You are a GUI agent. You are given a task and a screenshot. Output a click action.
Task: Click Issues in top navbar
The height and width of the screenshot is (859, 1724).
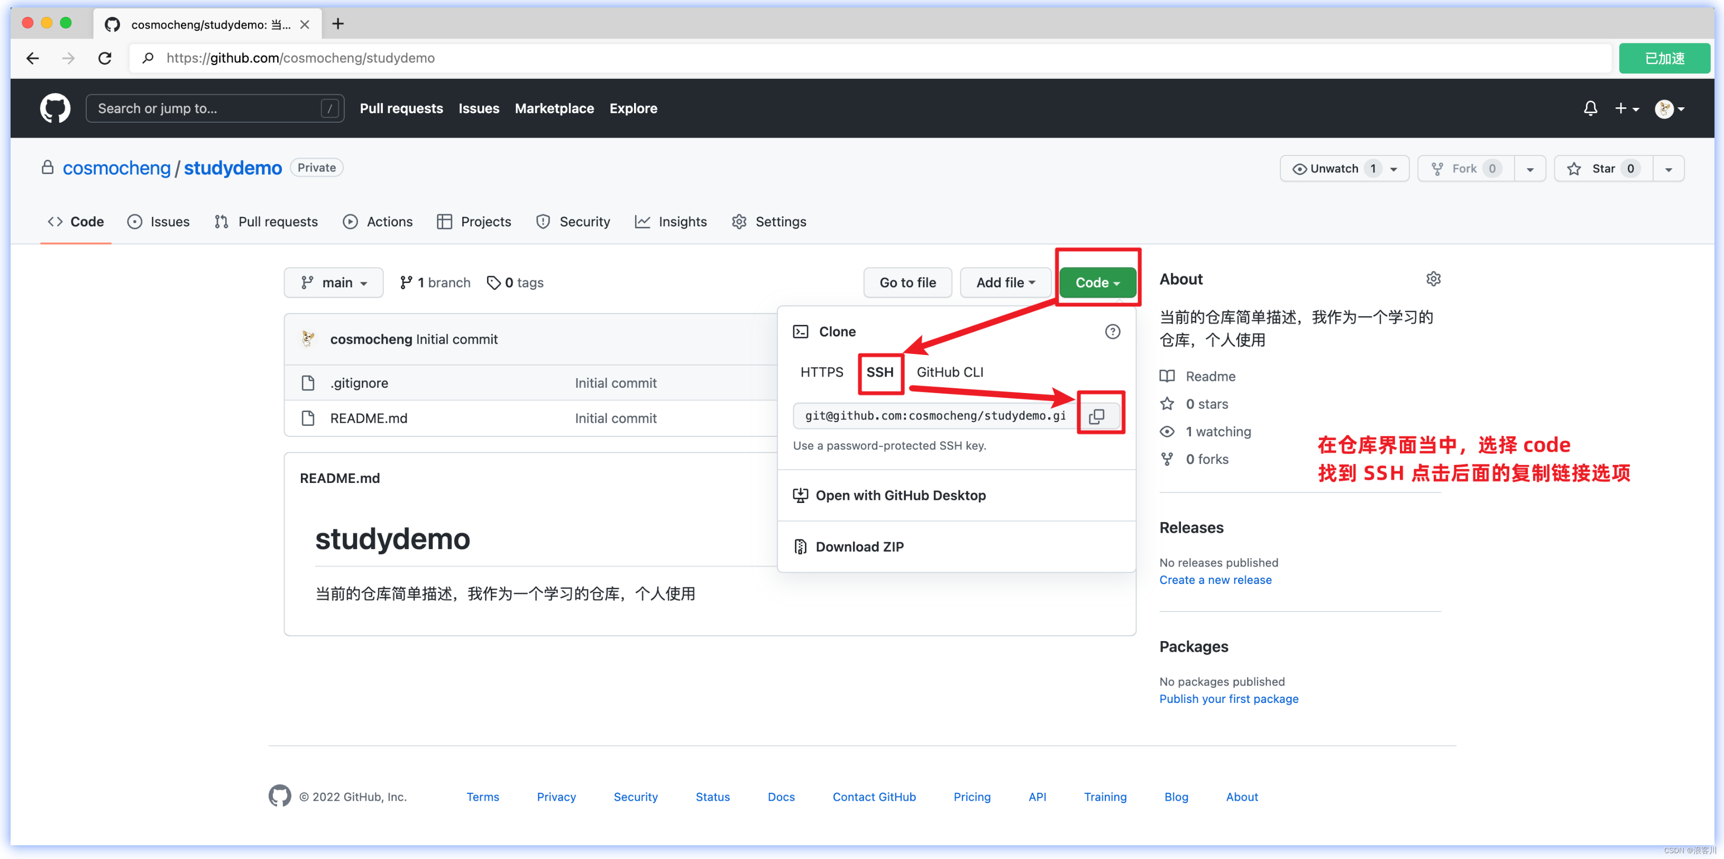tap(479, 108)
